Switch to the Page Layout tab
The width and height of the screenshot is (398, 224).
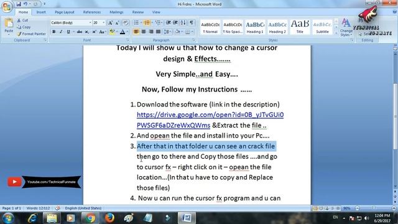[x=65, y=12]
